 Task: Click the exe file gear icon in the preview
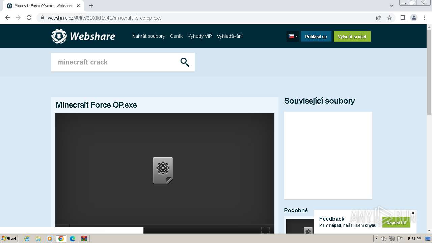click(163, 170)
